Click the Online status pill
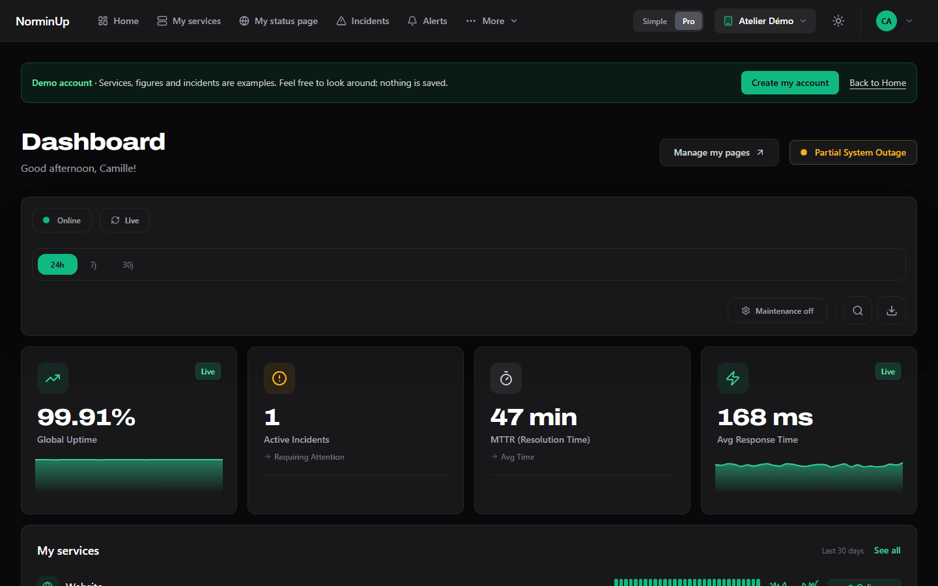Image resolution: width=938 pixels, height=586 pixels. coord(62,220)
